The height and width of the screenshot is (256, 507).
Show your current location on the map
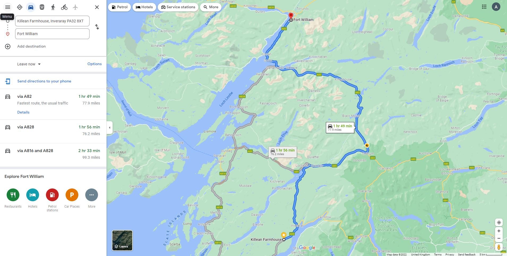point(499,223)
